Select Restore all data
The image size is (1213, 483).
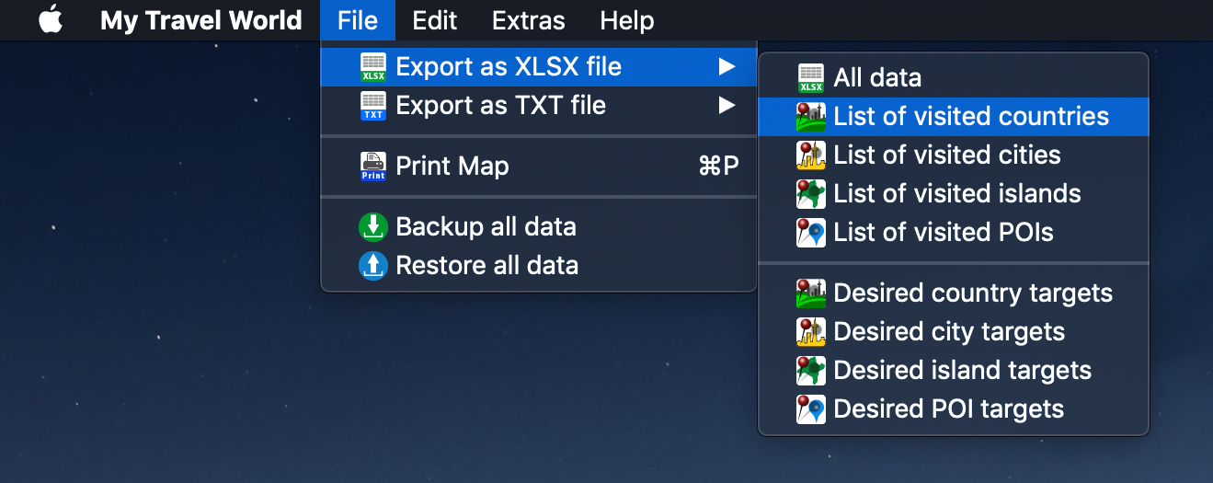point(539,266)
